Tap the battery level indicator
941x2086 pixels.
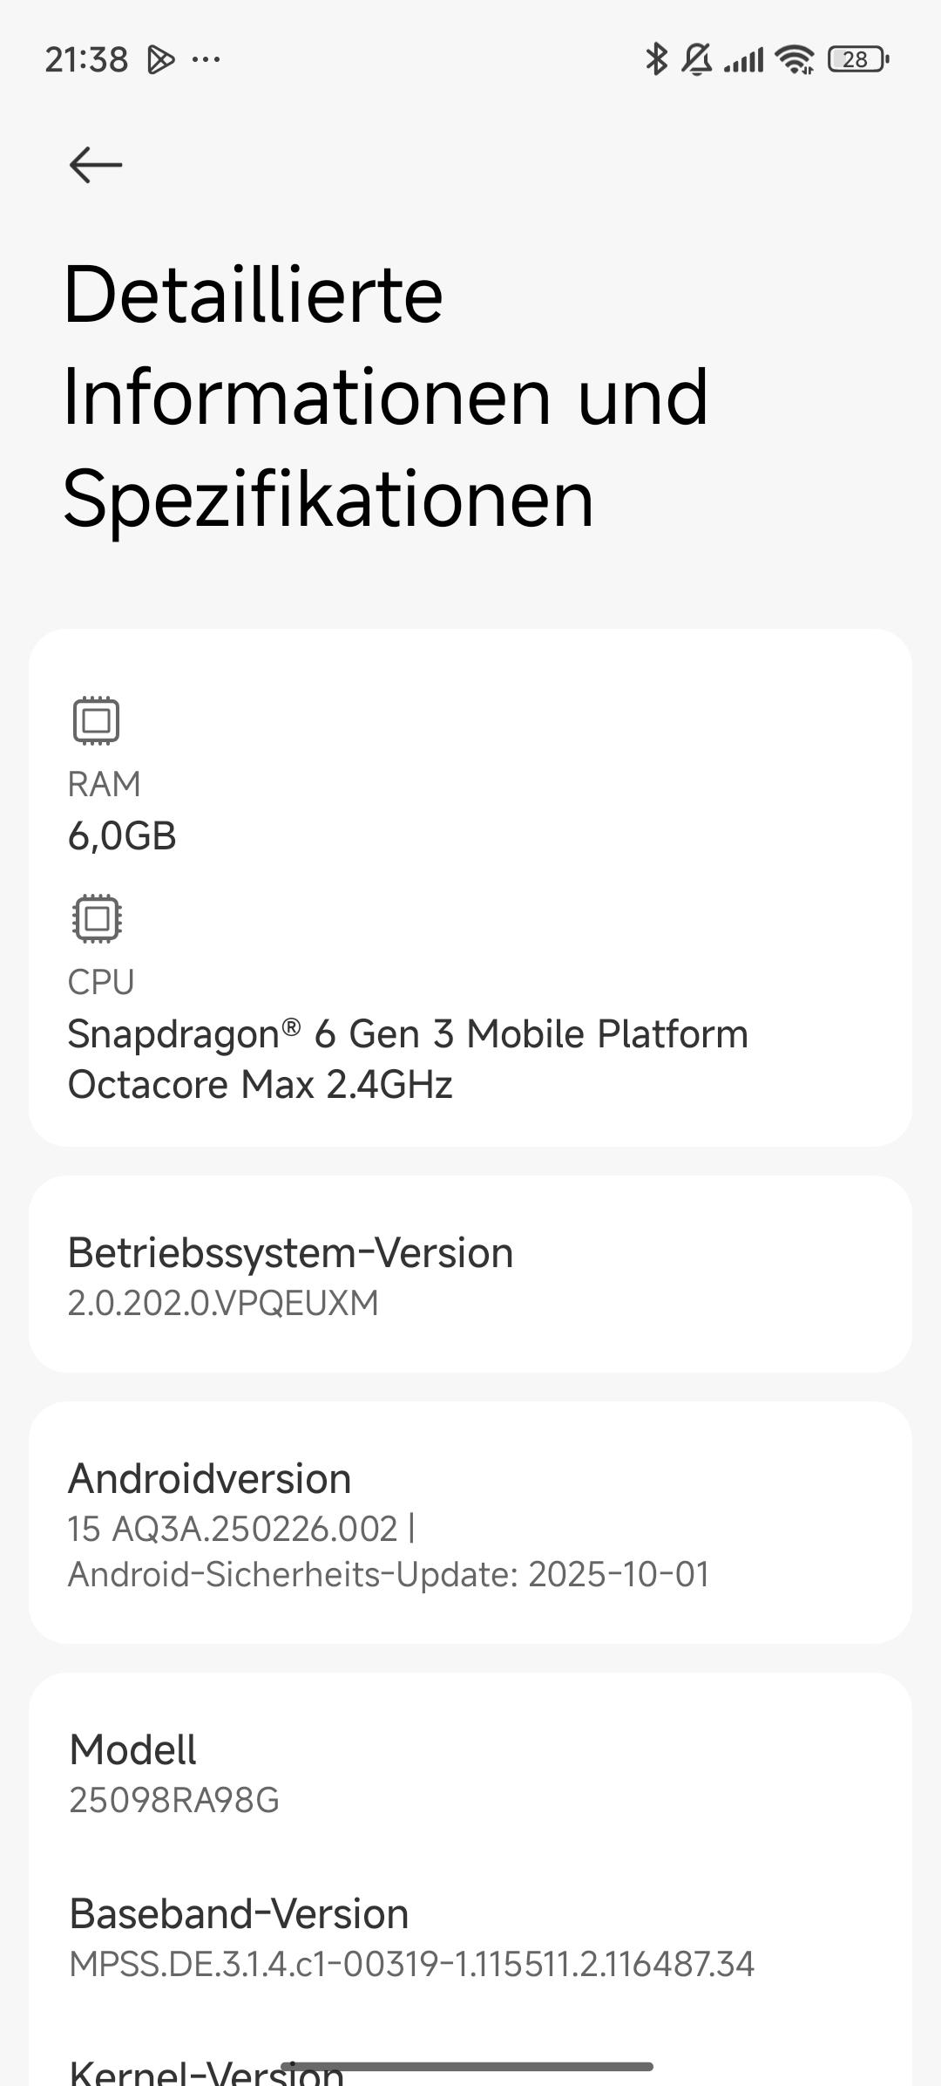[x=857, y=59]
